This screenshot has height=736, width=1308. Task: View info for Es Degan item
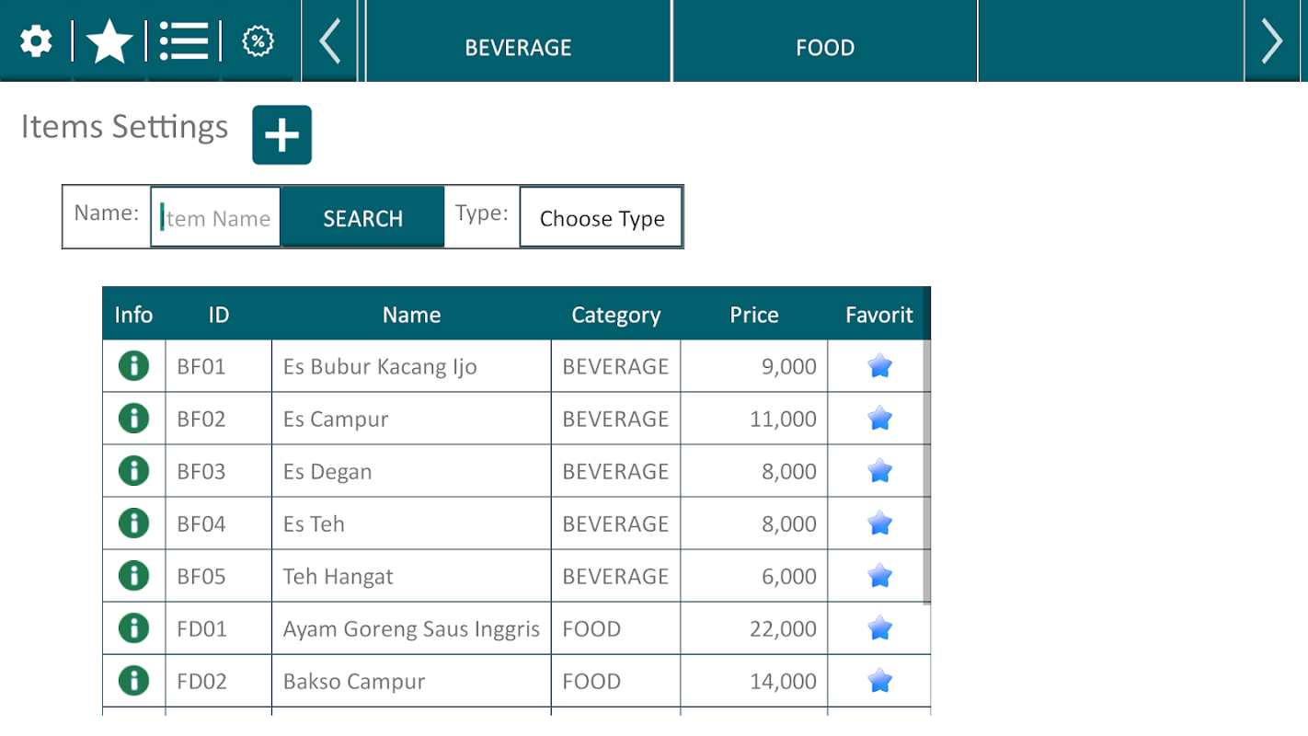(134, 471)
